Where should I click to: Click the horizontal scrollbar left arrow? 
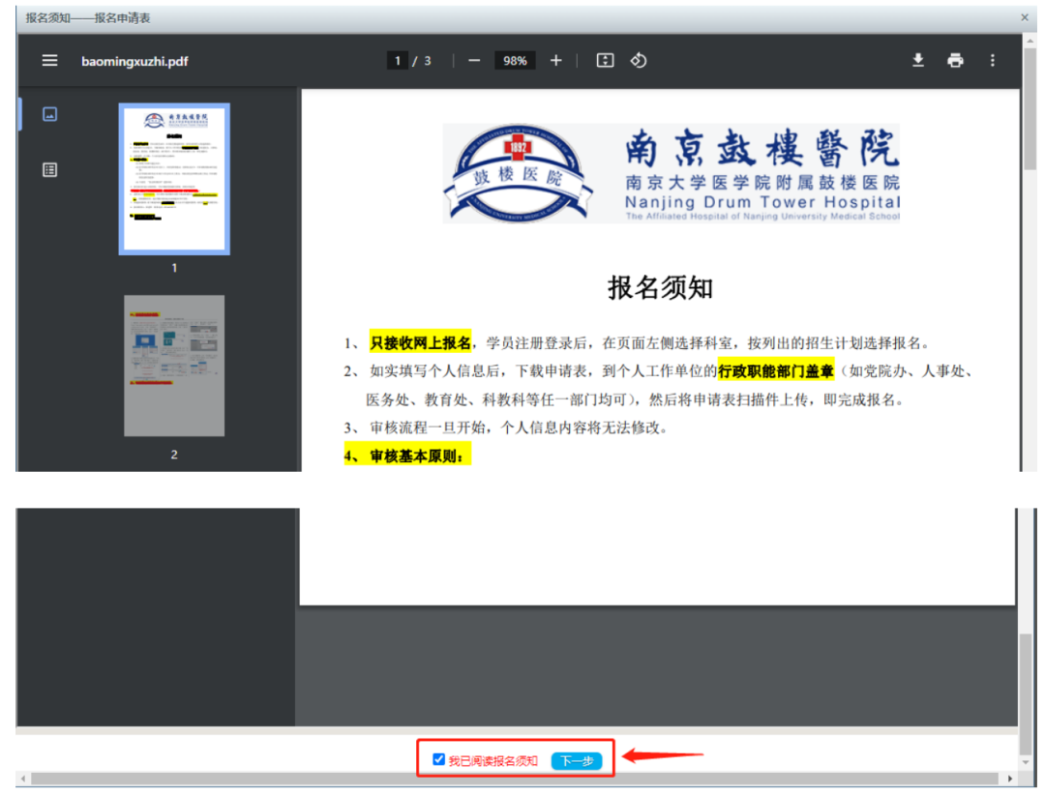[x=23, y=779]
